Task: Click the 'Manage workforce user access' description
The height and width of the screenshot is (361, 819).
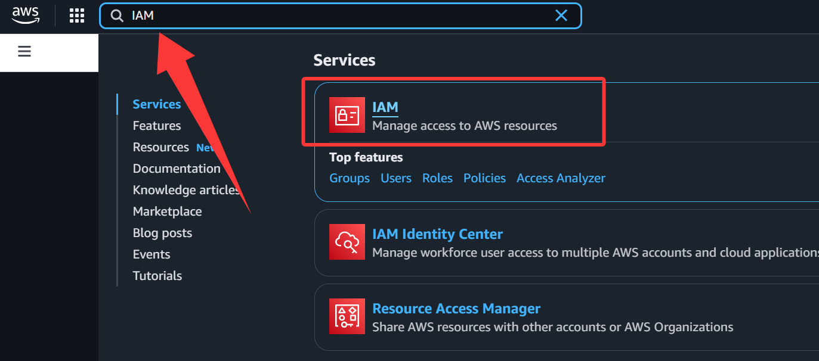Action: pyautogui.click(x=595, y=253)
